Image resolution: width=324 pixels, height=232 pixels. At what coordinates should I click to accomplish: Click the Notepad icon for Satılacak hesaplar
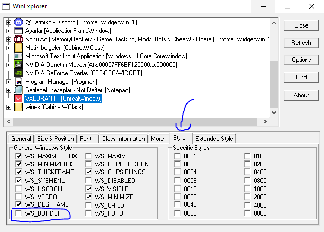(19, 90)
